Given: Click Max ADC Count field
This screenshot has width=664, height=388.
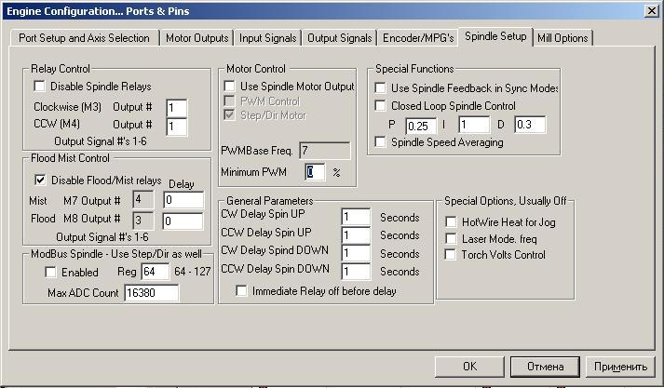Looking at the screenshot, I should 151,293.
